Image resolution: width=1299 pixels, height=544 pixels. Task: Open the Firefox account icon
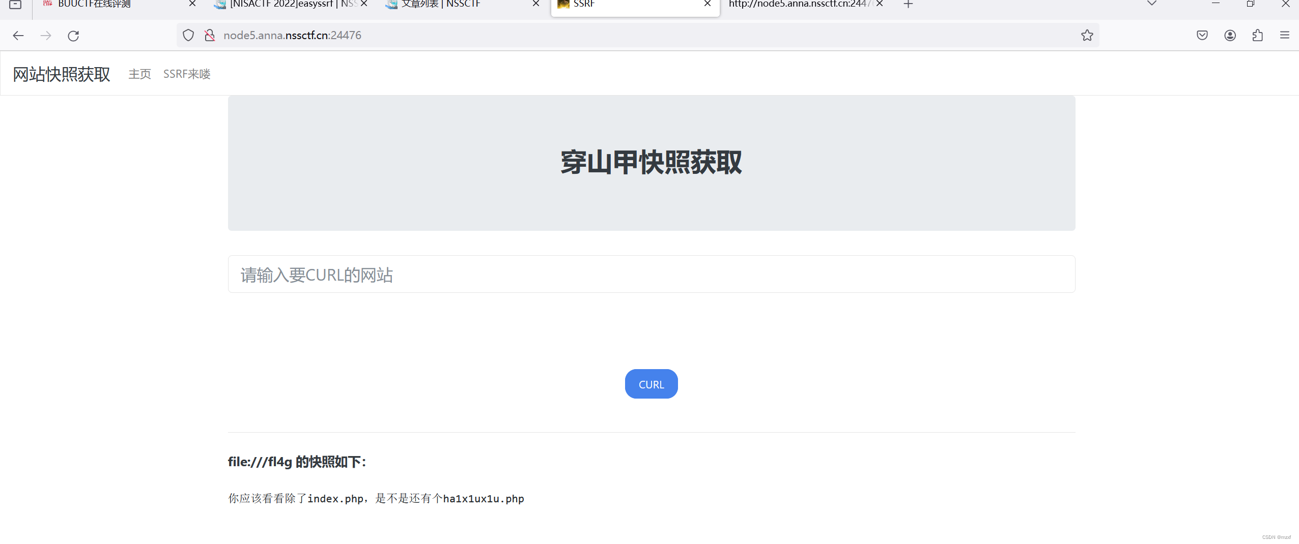[1230, 35]
